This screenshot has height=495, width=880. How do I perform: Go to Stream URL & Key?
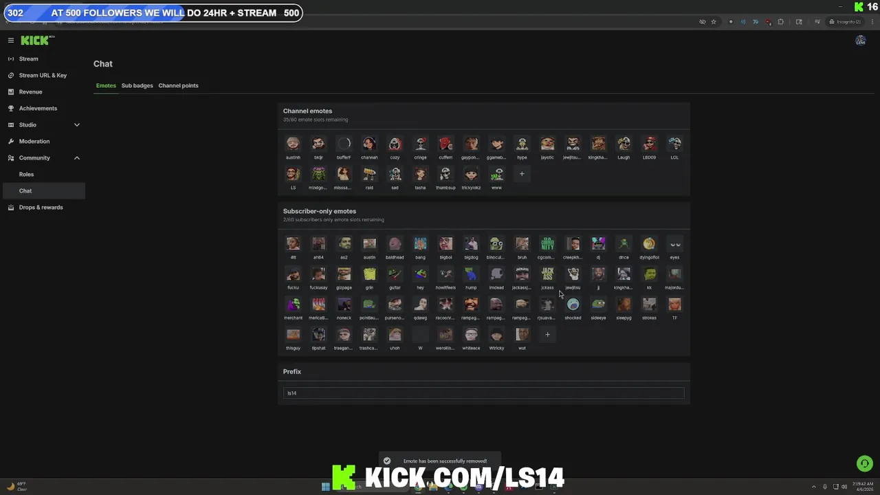pyautogui.click(x=43, y=75)
